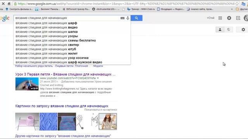The height and width of the screenshot is (139, 248).
Task: Select the suggestion ending with 'видео' alone
Action: tap(72, 27)
